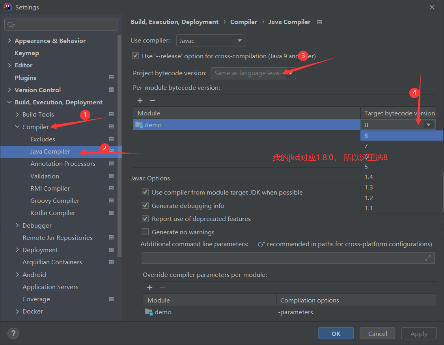Expand the Version Control section
The width and height of the screenshot is (444, 345).
(9, 90)
